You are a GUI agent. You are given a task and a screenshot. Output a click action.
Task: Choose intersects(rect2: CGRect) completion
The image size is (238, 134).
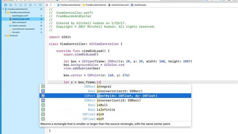click(115, 91)
